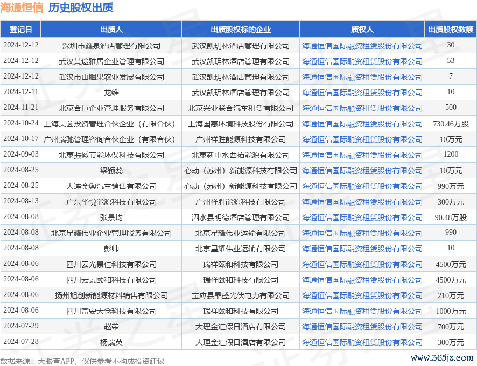Image resolution: width=477 pixels, height=366 pixels.
Task: Select the pledgor name 赵荣
Action: pyautogui.click(x=111, y=327)
